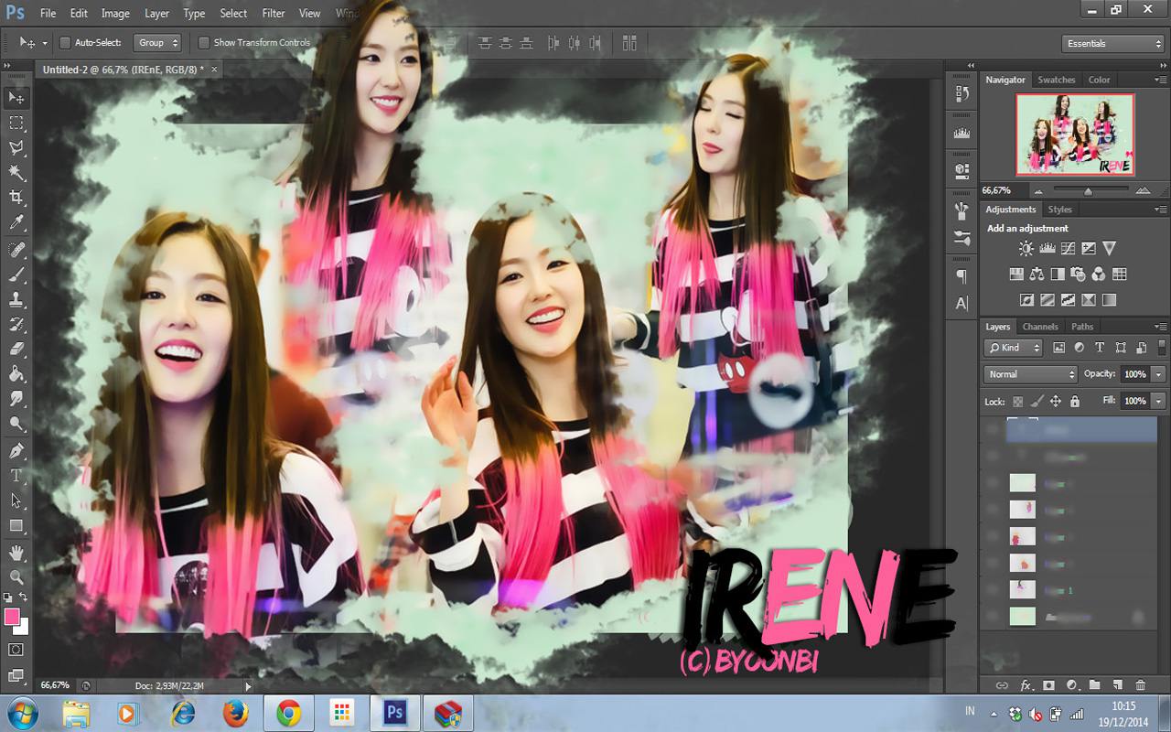Image resolution: width=1171 pixels, height=732 pixels.
Task: Pick the Brush tool in toolbox
Action: [16, 274]
